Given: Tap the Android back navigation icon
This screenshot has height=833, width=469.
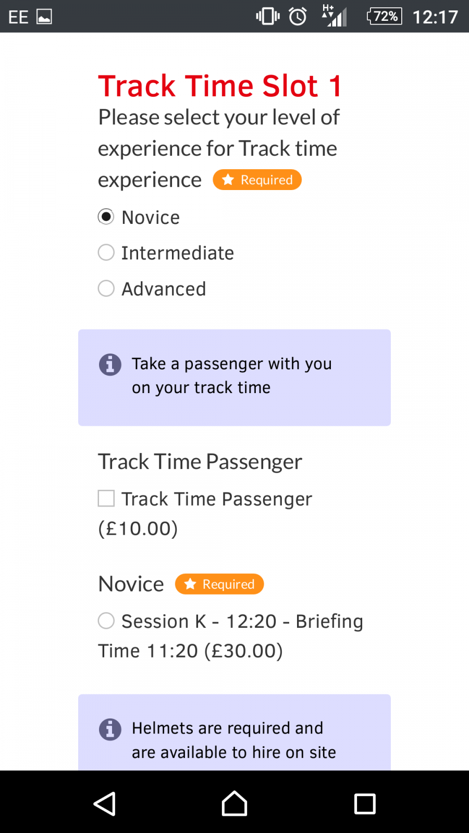Looking at the screenshot, I should tap(105, 803).
